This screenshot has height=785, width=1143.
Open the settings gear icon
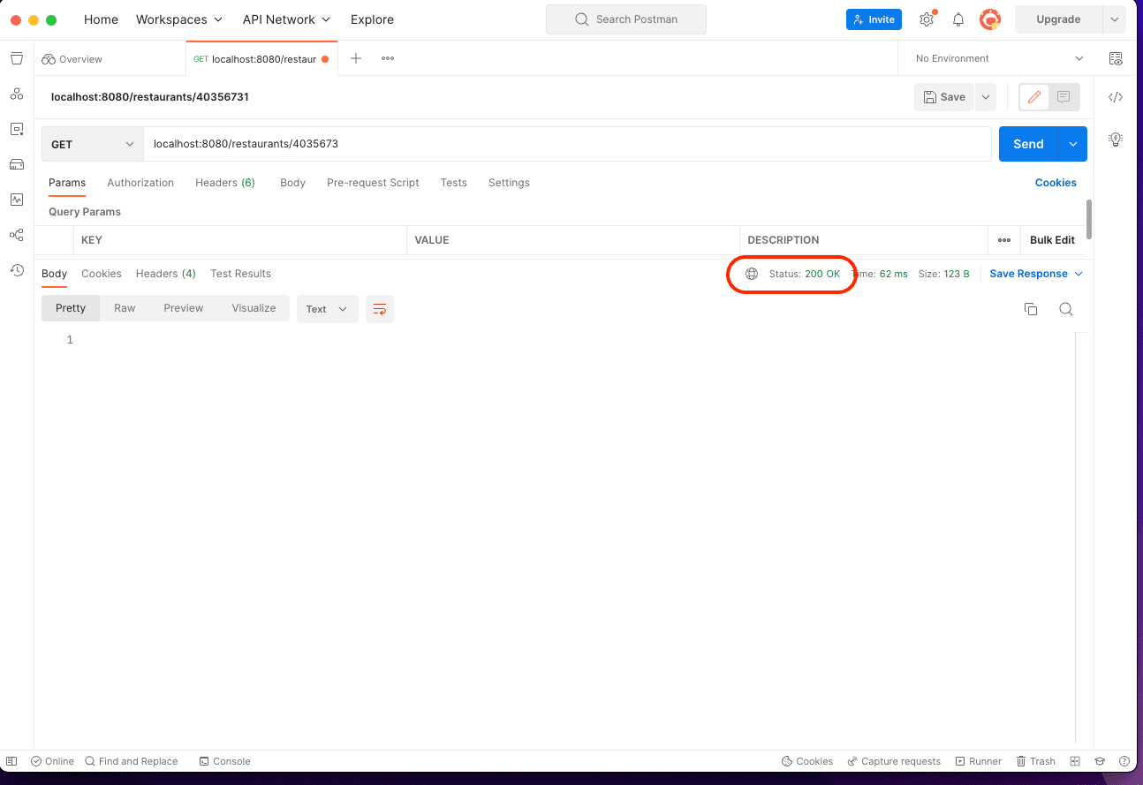926,19
